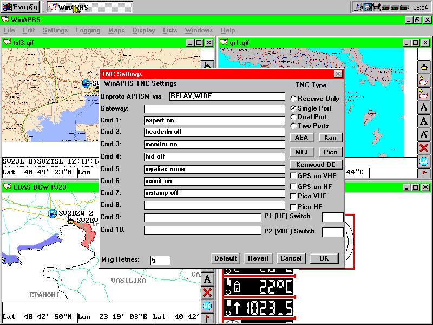The image size is (433, 325).
Task: Click the Revert button
Action: point(259,258)
